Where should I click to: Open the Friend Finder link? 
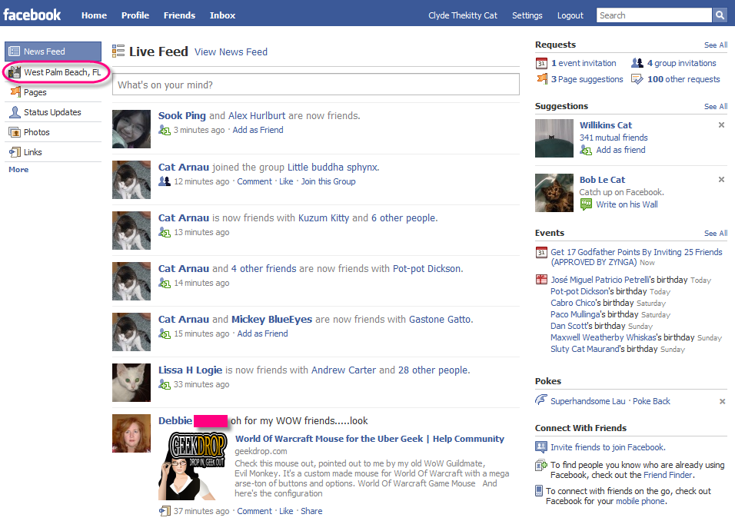[x=667, y=475]
